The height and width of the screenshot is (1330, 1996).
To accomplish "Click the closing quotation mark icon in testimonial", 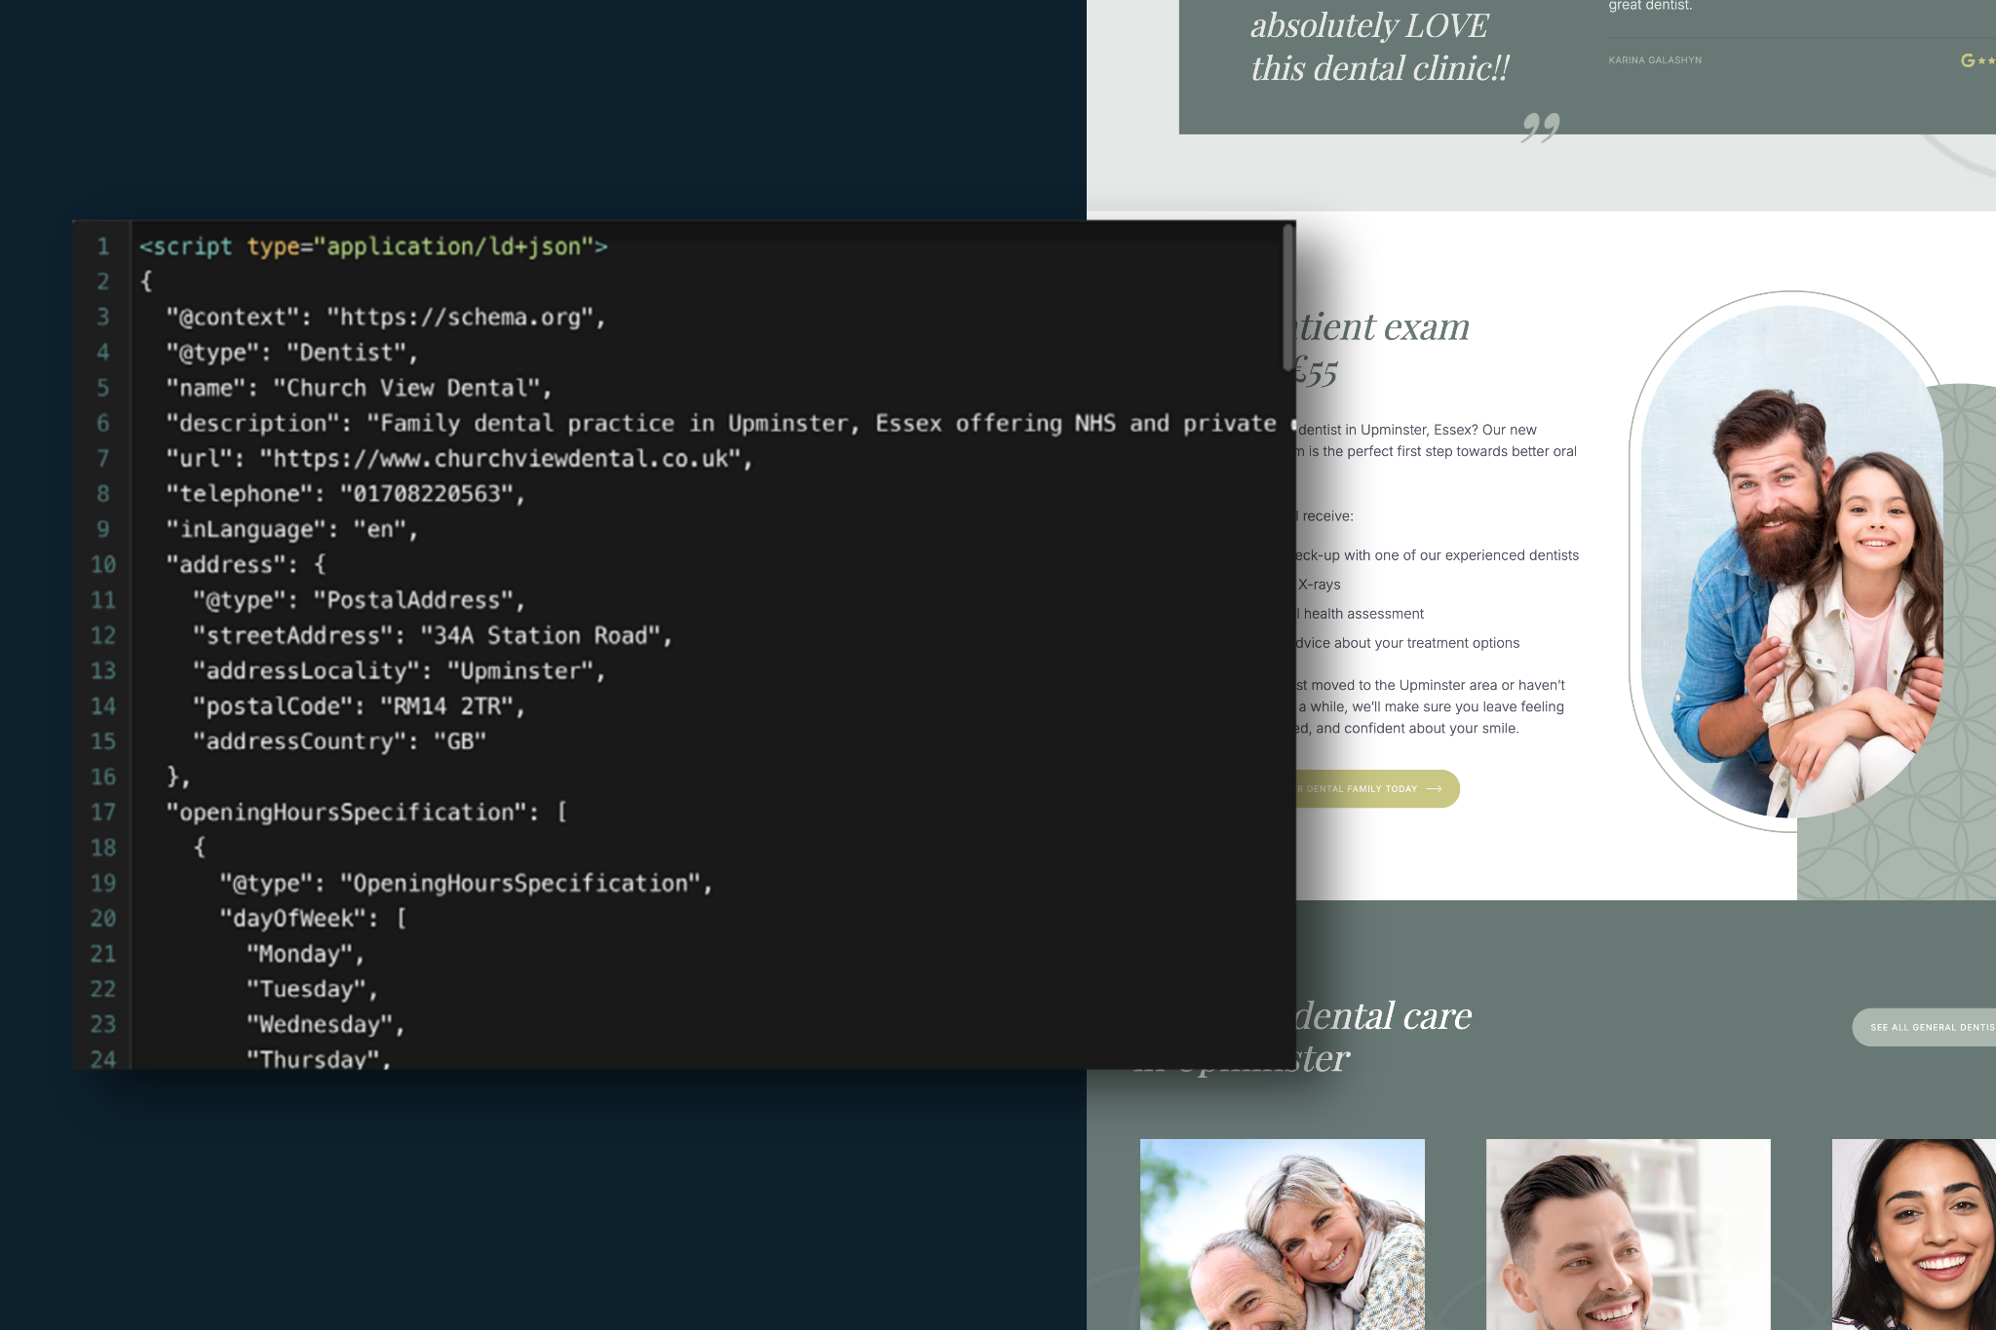I will click(1541, 127).
